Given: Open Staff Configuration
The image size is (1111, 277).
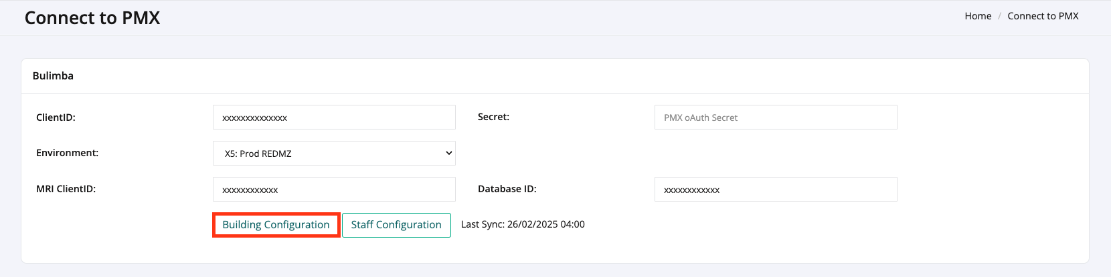Looking at the screenshot, I should click(396, 225).
